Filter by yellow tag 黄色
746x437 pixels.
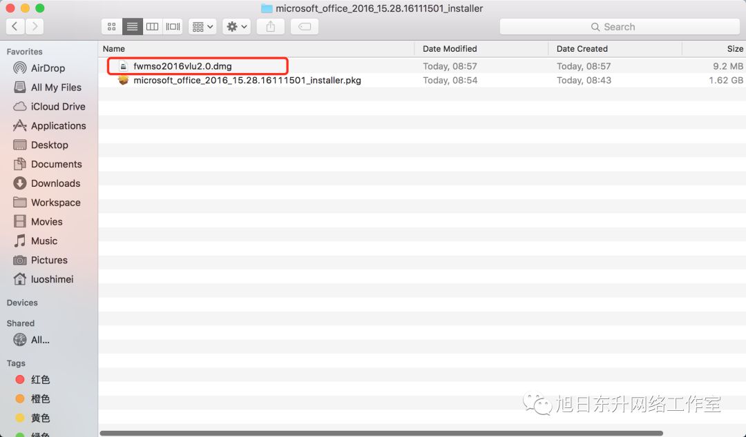(x=33, y=418)
